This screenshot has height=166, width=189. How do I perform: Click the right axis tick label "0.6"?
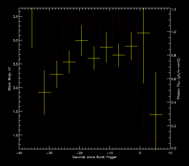174,79
